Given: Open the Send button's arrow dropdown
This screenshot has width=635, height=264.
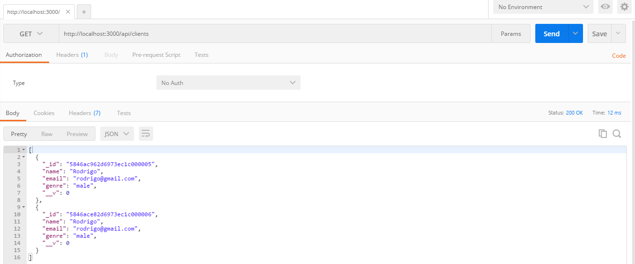Looking at the screenshot, I should click(575, 33).
